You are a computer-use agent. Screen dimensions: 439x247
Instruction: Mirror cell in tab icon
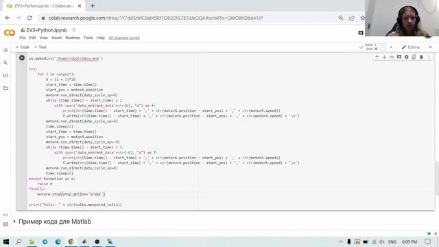414,57
